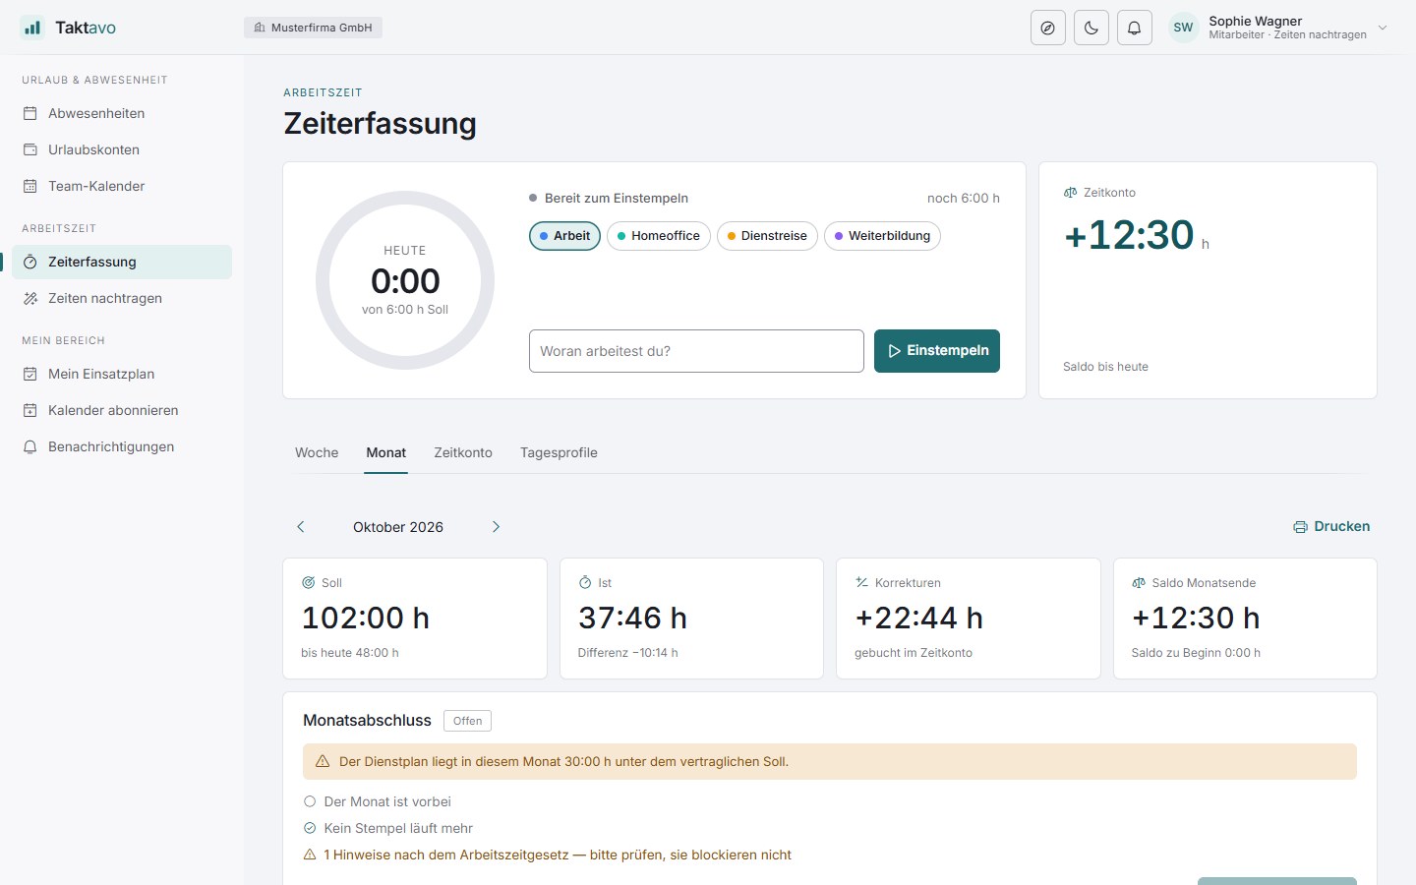
Task: Click the Benachrichtigungen bell icon in the sidebar
Action: coord(30,446)
